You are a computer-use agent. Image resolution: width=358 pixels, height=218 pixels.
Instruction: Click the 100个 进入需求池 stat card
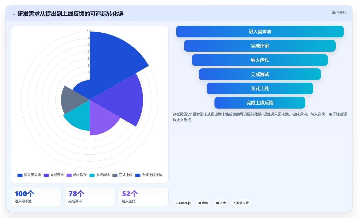pos(36,197)
